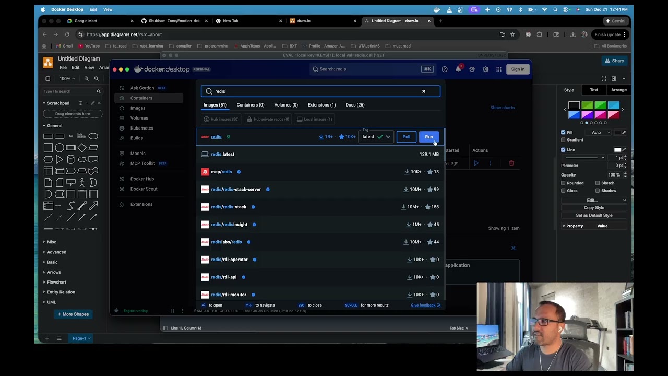This screenshot has height=376, width=668.
Task: Toggle Local images (1) filter chip
Action: [x=314, y=119]
